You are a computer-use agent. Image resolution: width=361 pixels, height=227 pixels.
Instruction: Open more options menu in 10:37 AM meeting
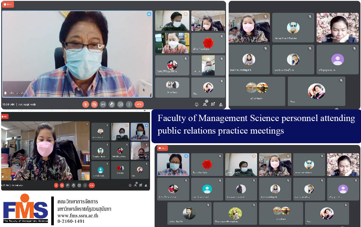coord(85,185)
